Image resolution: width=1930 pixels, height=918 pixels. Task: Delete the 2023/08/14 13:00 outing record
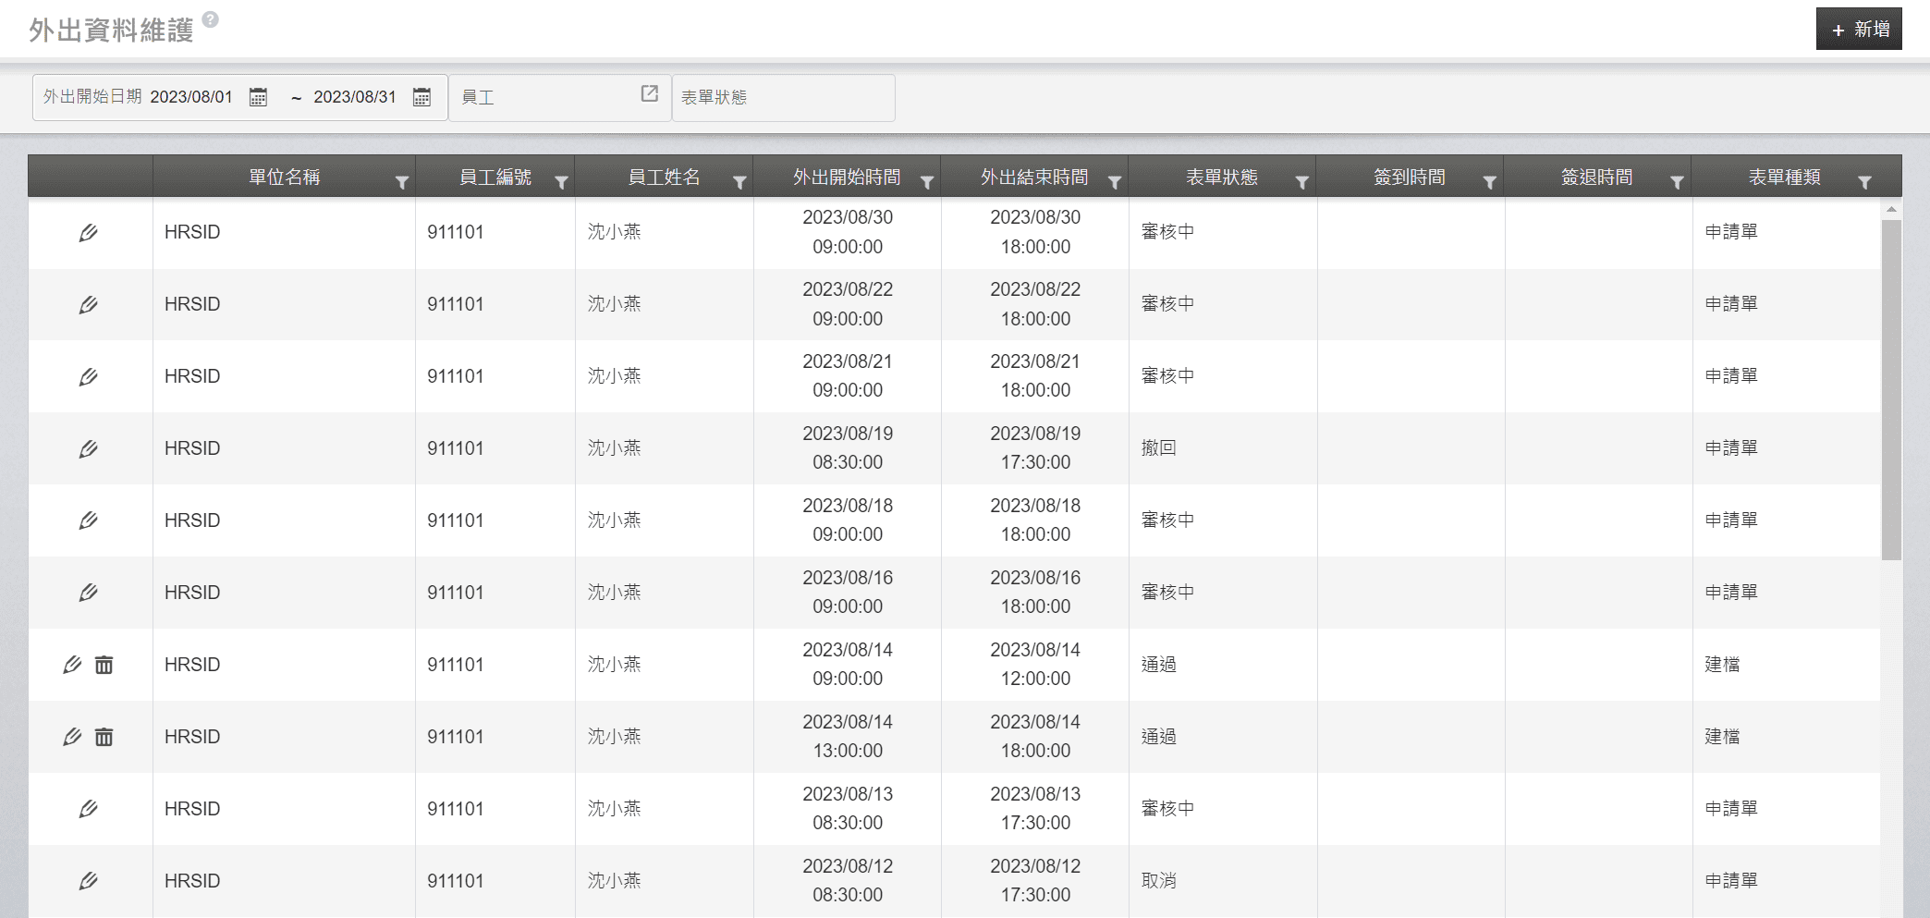tap(104, 737)
